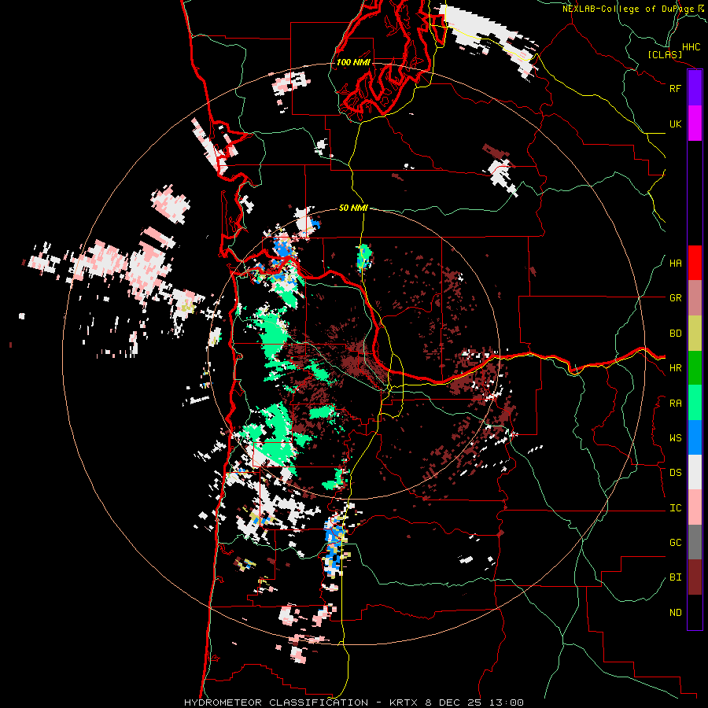
Task: Click the Hydrometeor Classification KRTX title caption
Action: (353, 702)
